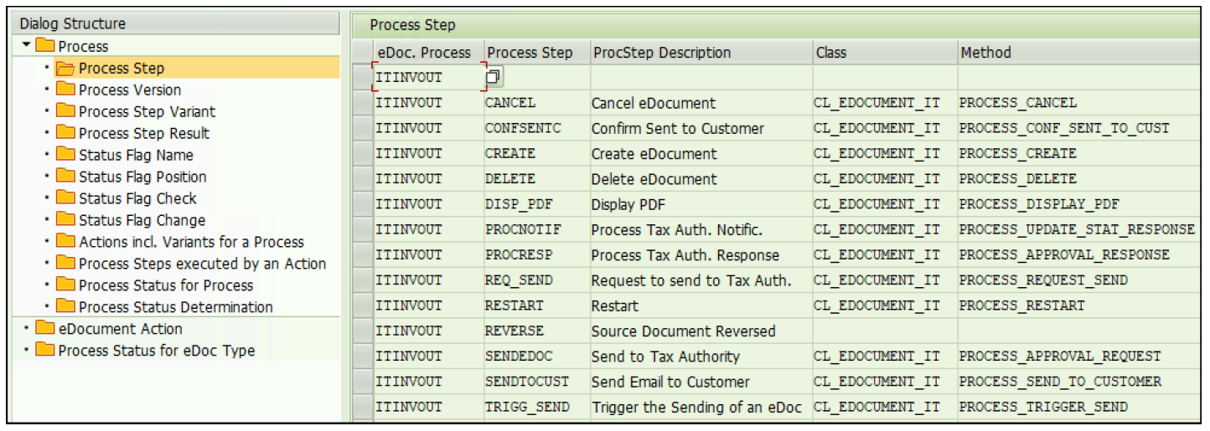Expand Process Status for eDoc Type node
Image resolution: width=1210 pixels, height=431 pixels.
pos(28,351)
